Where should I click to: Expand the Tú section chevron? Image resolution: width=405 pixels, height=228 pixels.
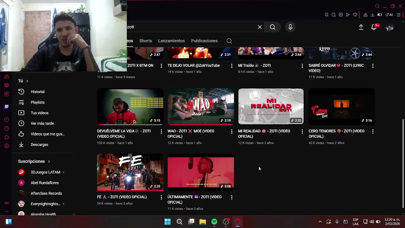click(27, 81)
